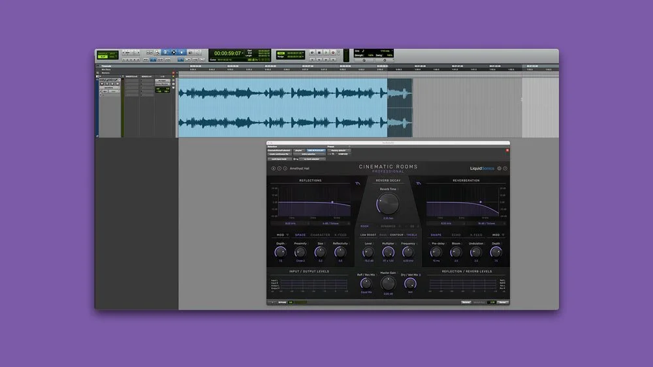Switch to the EQ tab in Reverb Decay

412,226
